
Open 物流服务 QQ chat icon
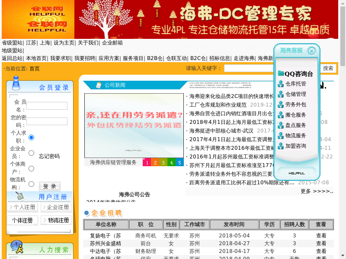click(280, 136)
